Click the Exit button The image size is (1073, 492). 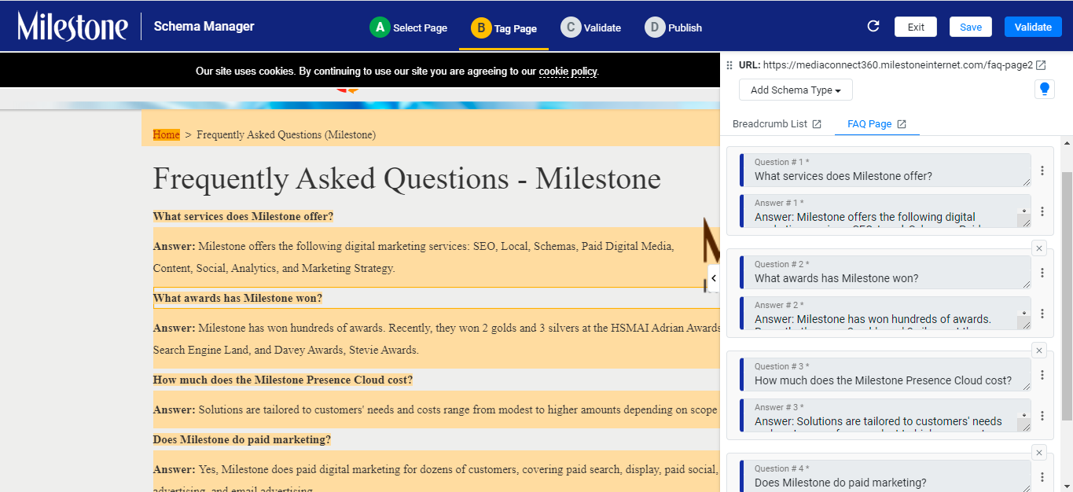click(x=916, y=27)
